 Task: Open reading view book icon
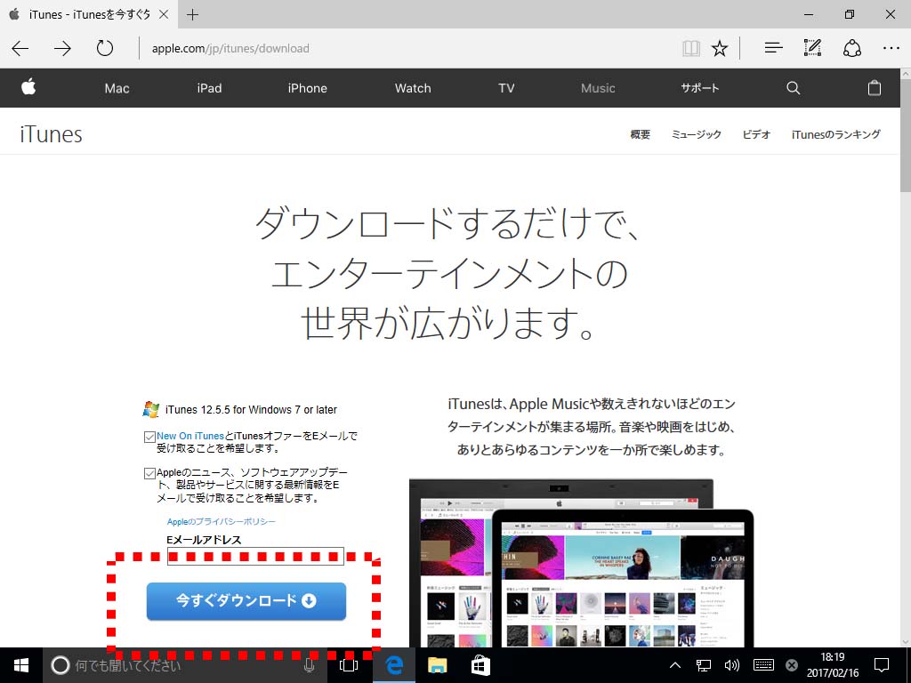point(691,49)
